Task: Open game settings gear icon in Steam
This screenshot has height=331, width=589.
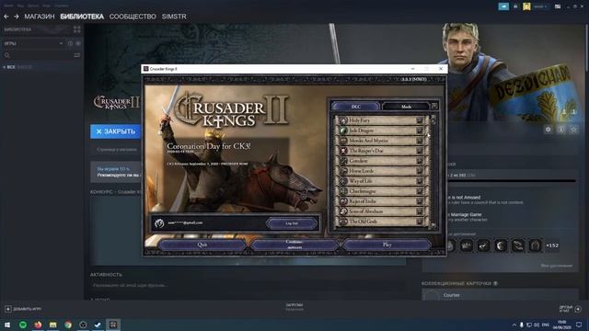Action: tap(549, 130)
